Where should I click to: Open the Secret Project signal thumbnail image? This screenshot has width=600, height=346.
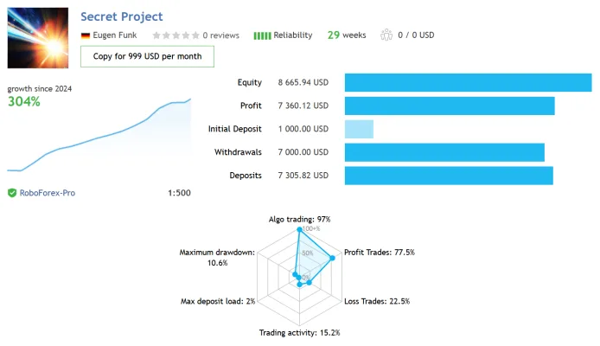pos(38,38)
